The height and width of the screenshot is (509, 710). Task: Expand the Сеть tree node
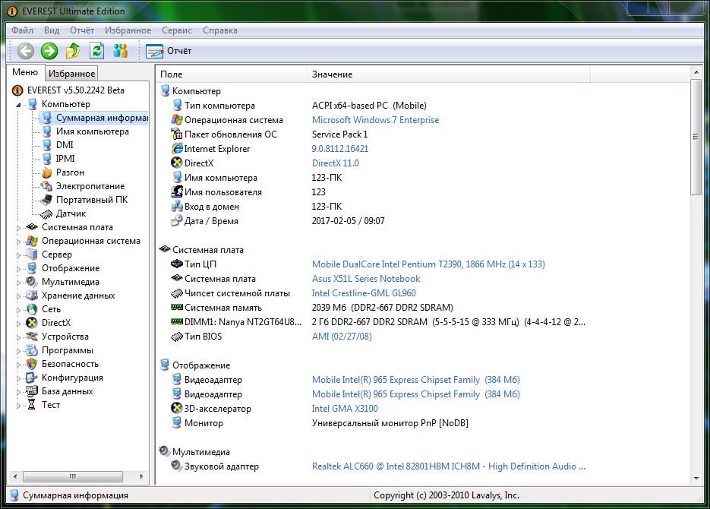18,310
